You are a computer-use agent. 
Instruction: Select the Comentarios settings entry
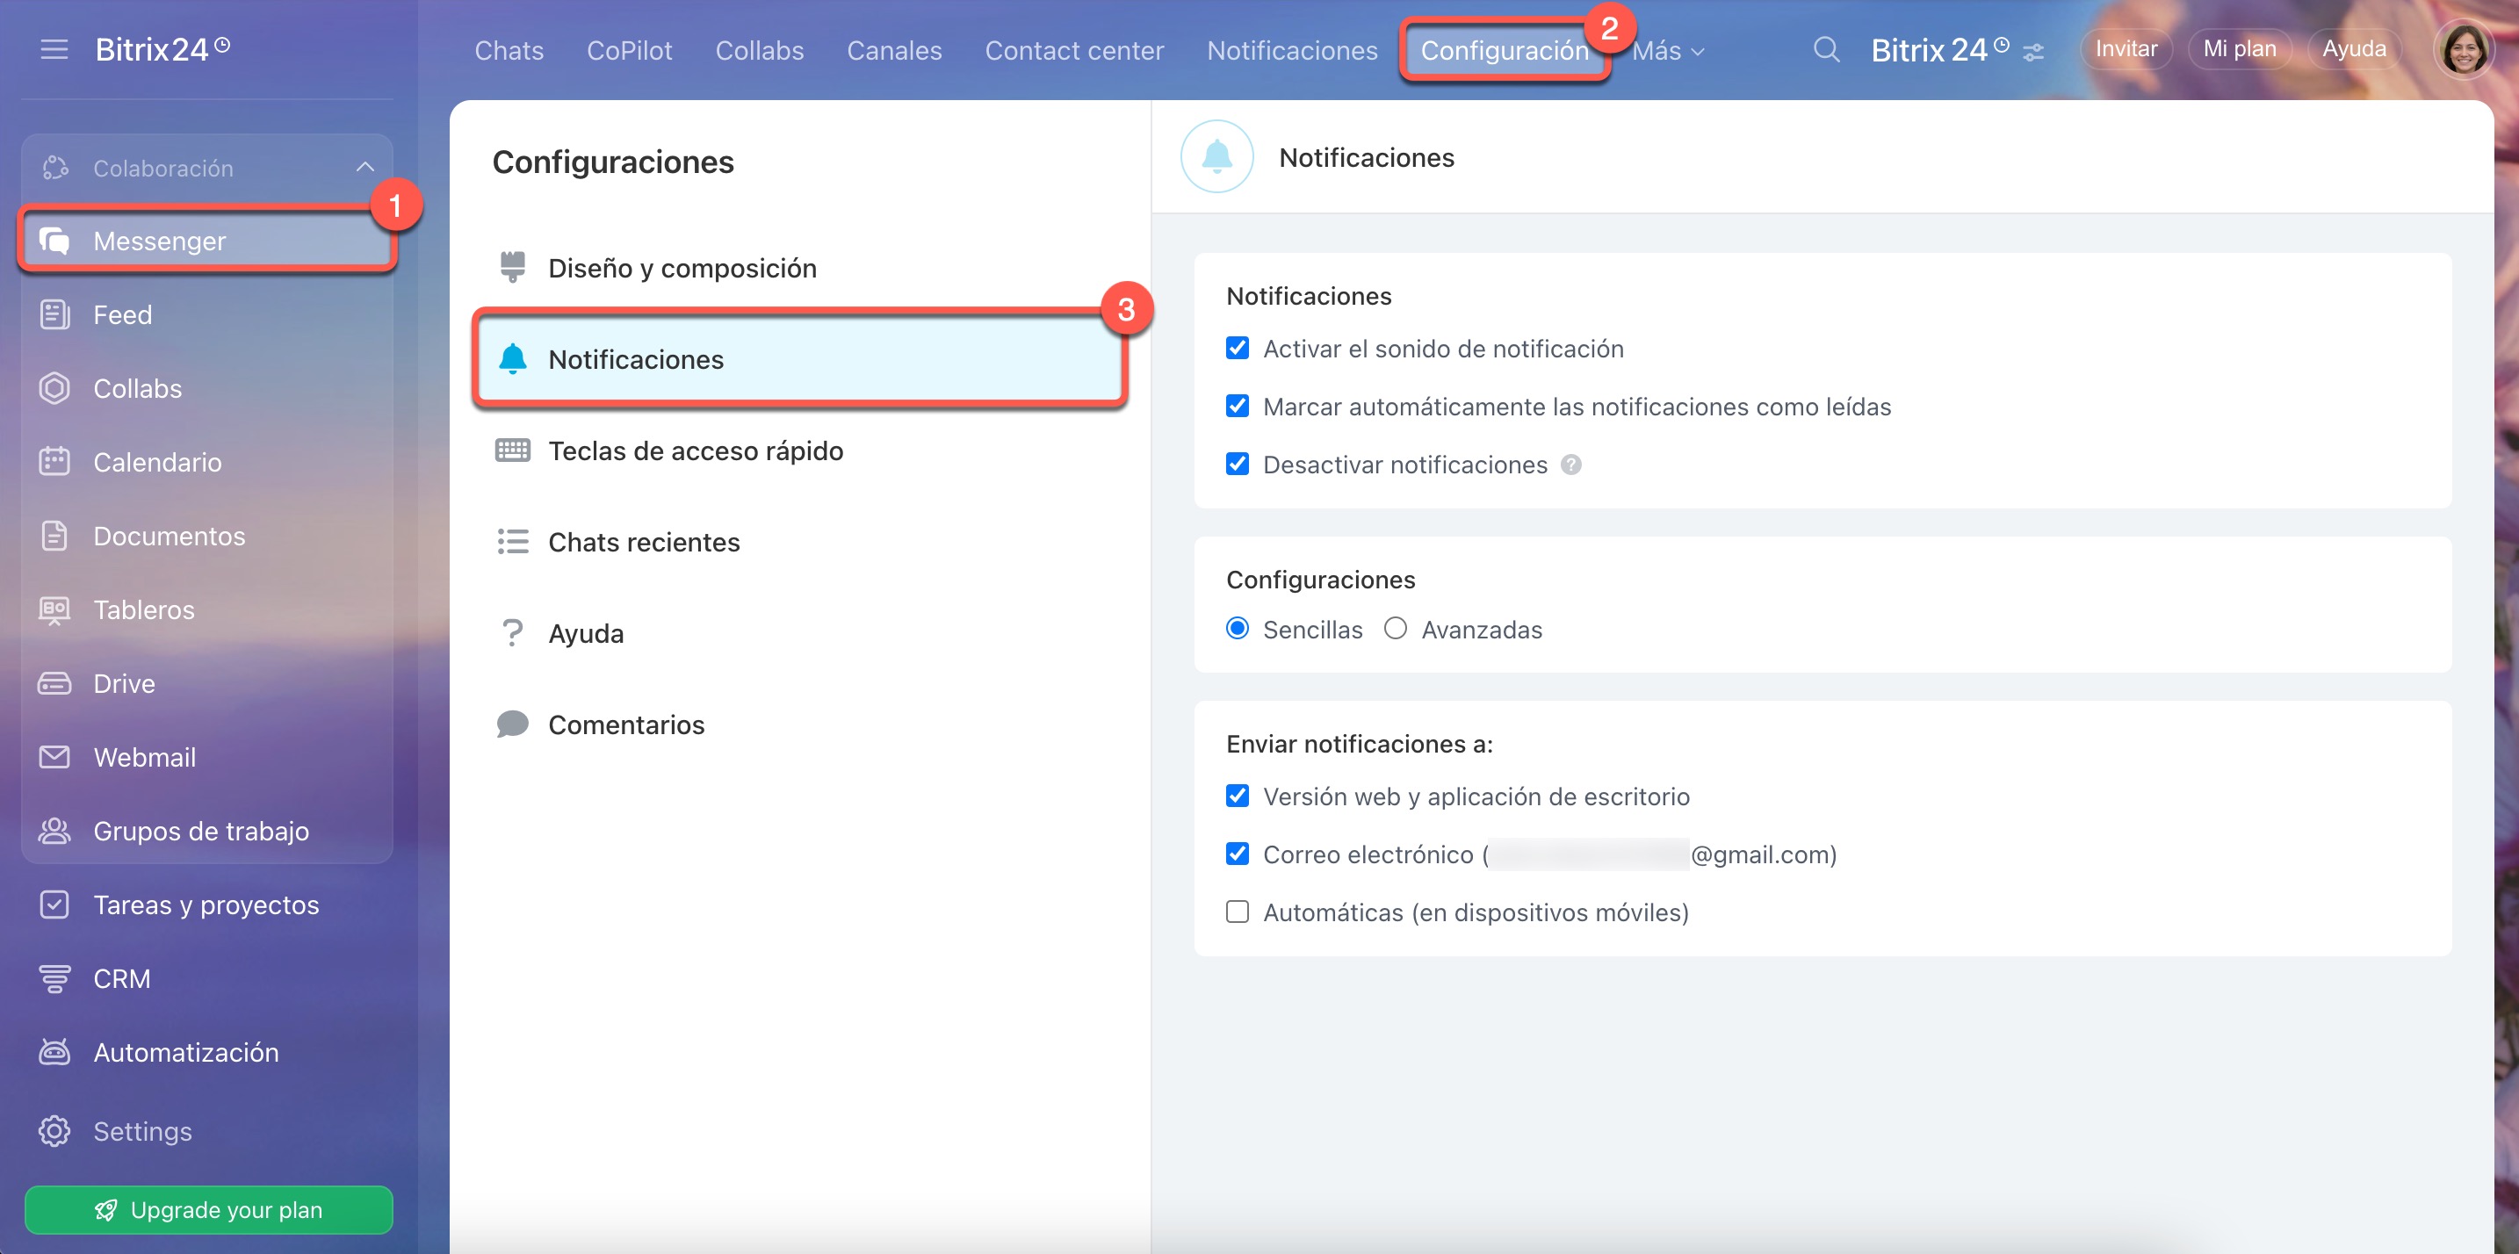(x=800, y=724)
